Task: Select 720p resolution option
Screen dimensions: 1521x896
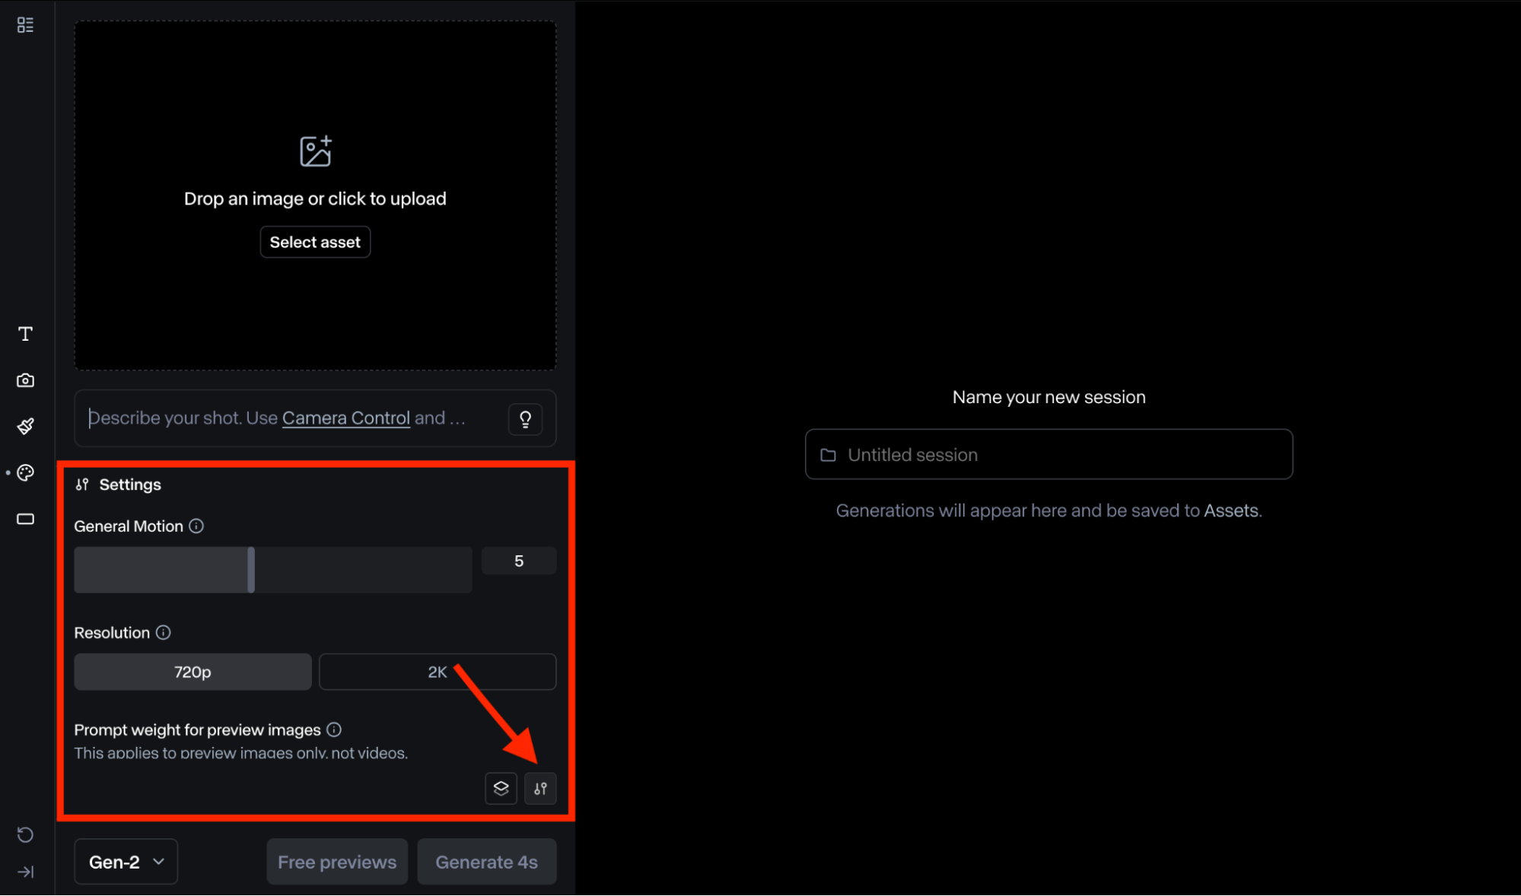Action: pos(192,672)
